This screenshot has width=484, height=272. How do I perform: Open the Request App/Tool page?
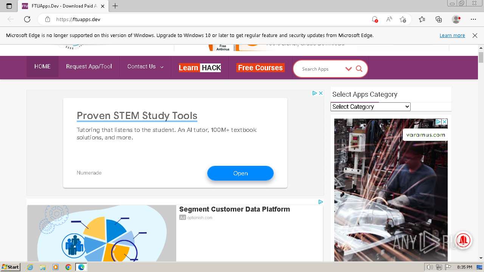[89, 66]
